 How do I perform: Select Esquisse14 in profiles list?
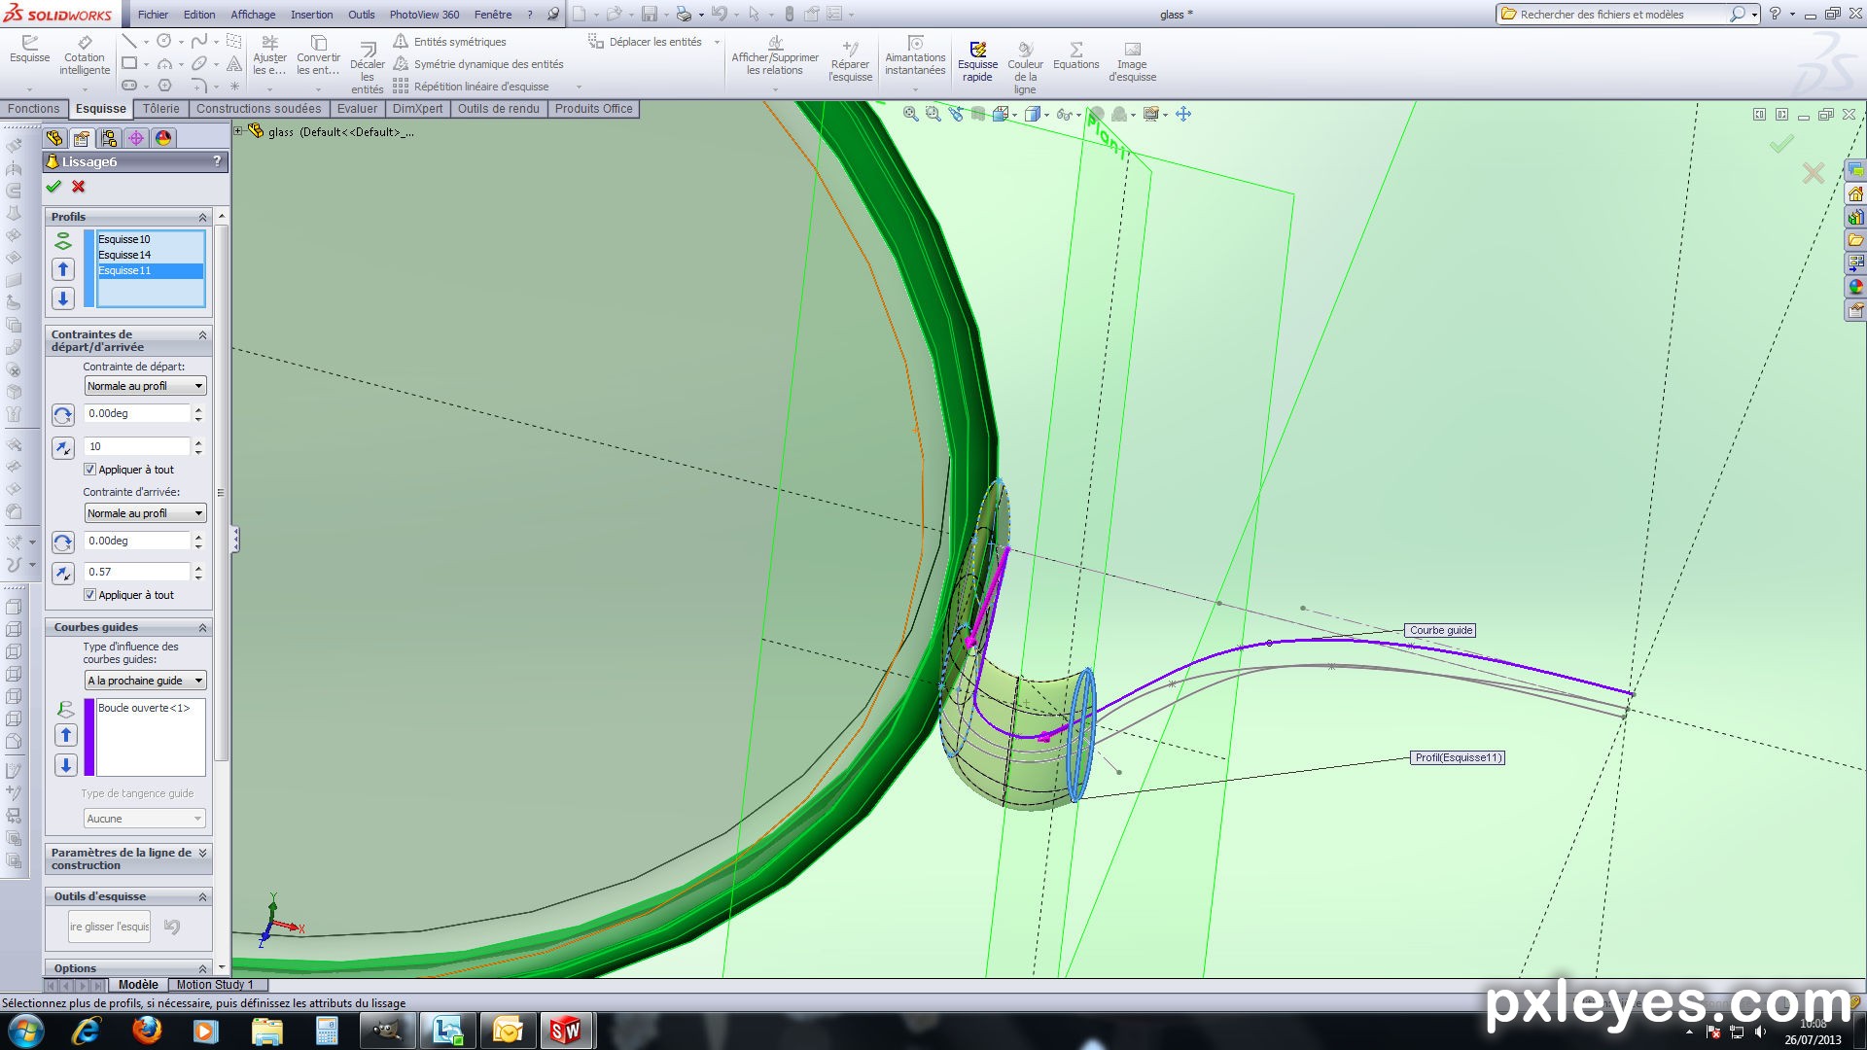tap(149, 255)
